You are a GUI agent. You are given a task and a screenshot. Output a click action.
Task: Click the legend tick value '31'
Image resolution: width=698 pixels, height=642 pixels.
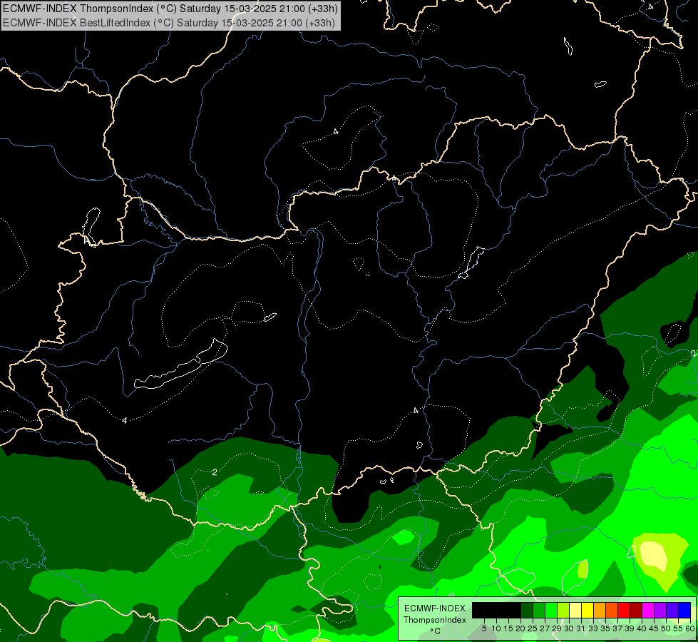tap(581, 628)
